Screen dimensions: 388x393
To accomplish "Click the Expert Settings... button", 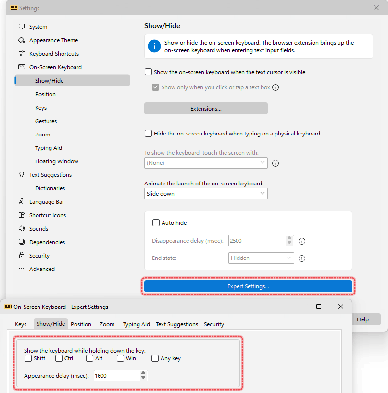I will (248, 286).
